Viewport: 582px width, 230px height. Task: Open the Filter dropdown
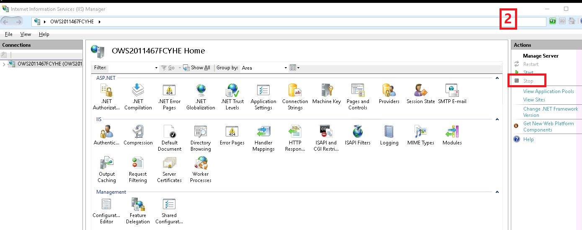pos(156,68)
